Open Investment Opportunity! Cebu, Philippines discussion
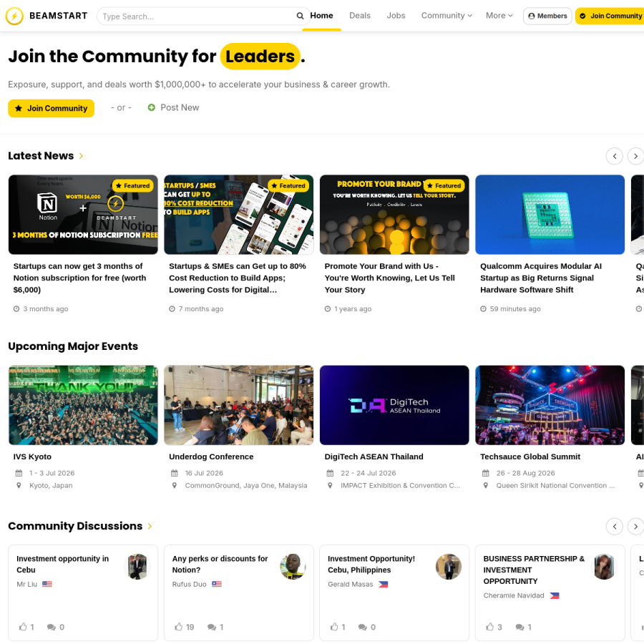The width and height of the screenshot is (644, 644). pyautogui.click(x=371, y=565)
